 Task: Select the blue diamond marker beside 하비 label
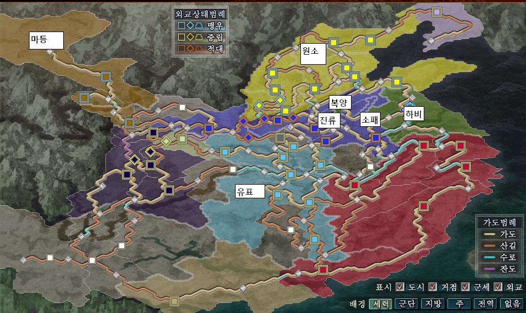click(x=410, y=105)
